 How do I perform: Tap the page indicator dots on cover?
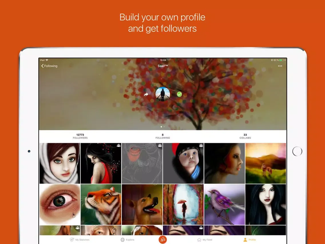coord(163,127)
